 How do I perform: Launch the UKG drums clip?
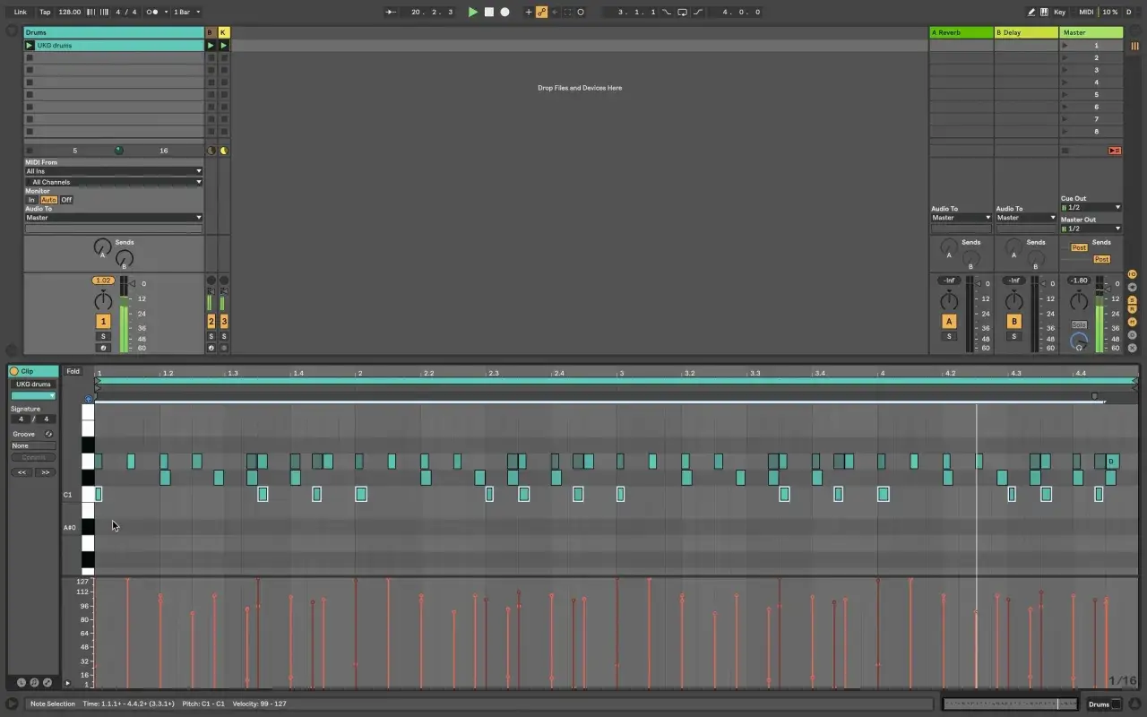30,45
